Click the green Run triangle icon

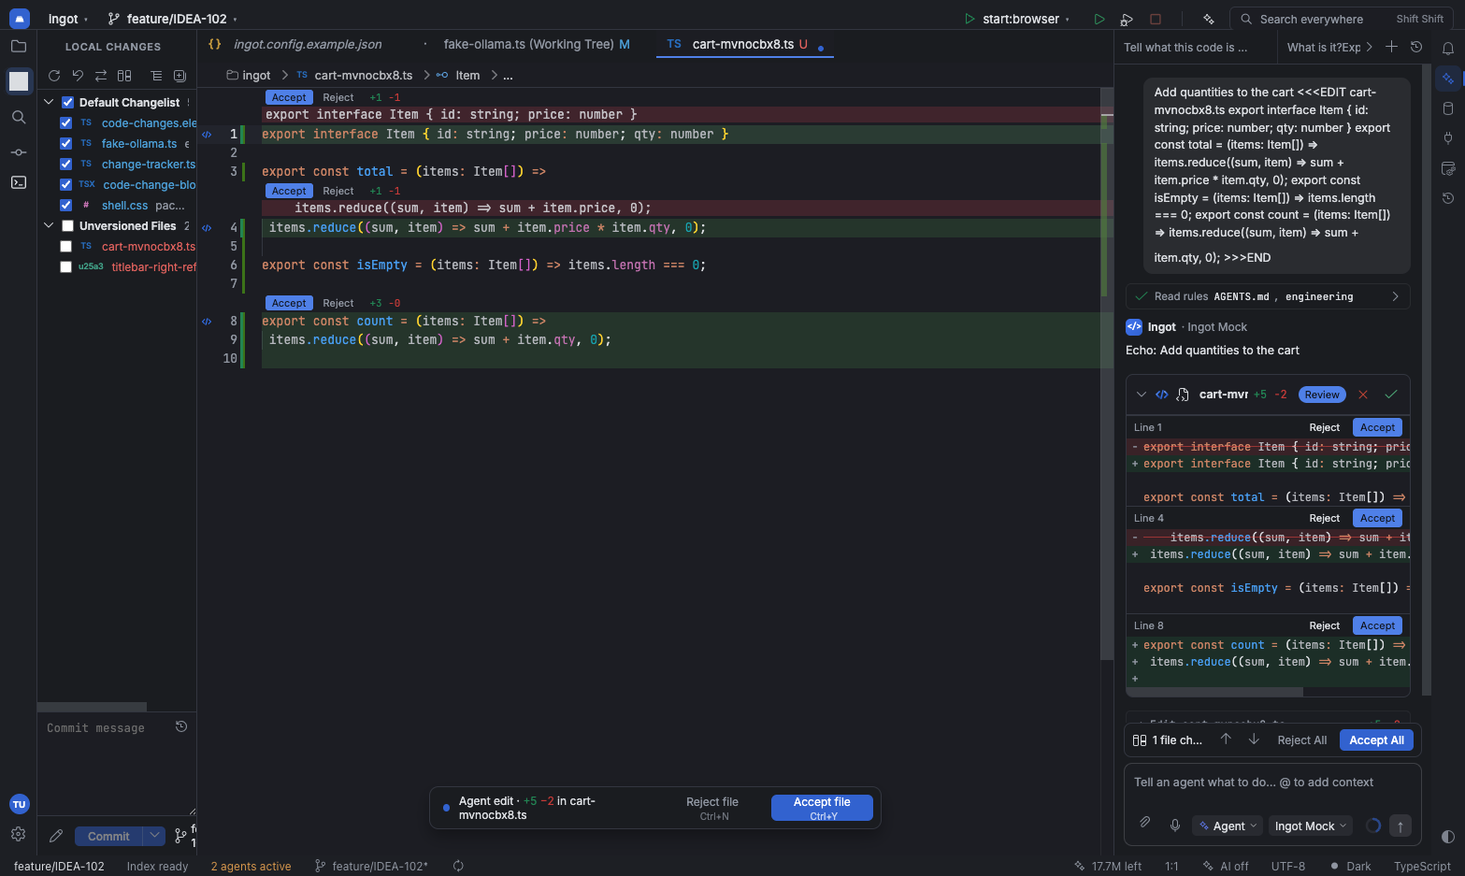pyautogui.click(x=1099, y=19)
